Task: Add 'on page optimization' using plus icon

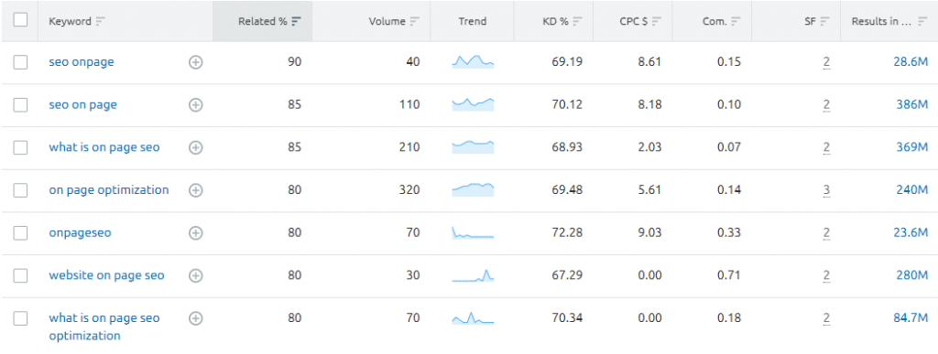Action: [x=196, y=190]
